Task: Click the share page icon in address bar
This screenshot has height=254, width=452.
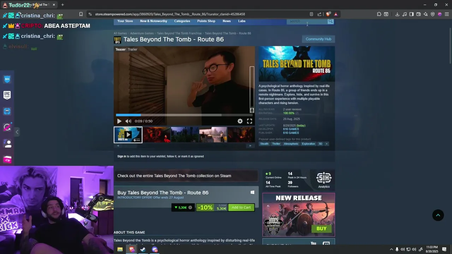Action: (x=319, y=14)
